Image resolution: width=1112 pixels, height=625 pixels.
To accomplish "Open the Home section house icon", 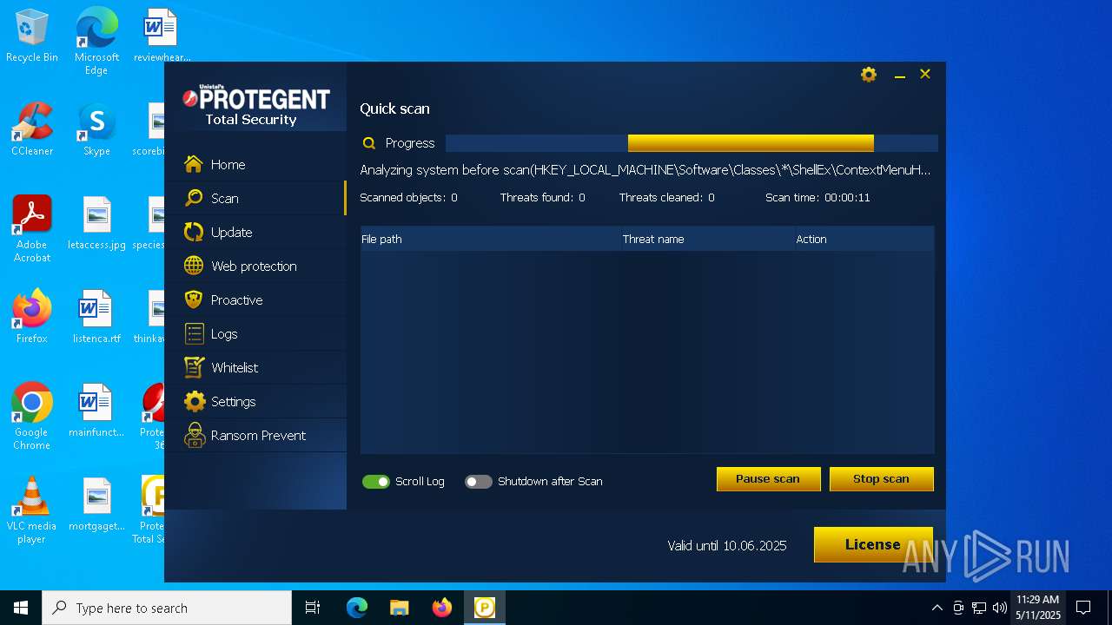I will click(x=194, y=164).
